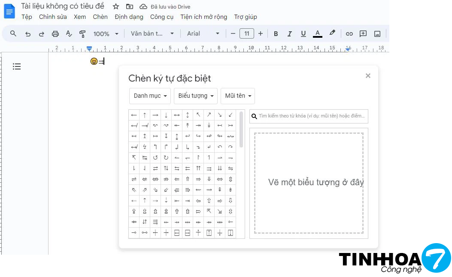Star the untitled document
452x277 pixels.
[x=116, y=6]
